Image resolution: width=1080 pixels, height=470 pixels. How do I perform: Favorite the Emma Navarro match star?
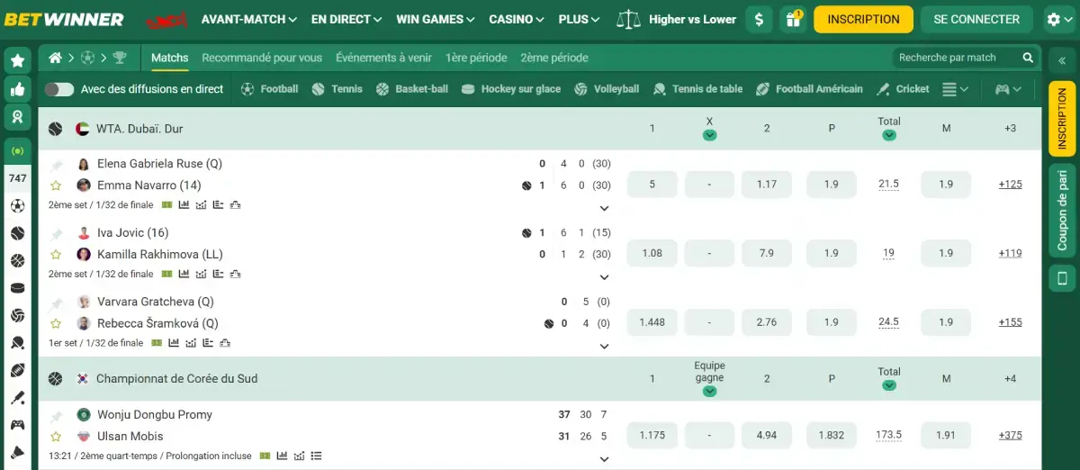56,185
